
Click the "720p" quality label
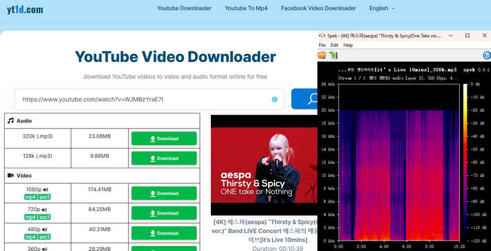pos(34,209)
